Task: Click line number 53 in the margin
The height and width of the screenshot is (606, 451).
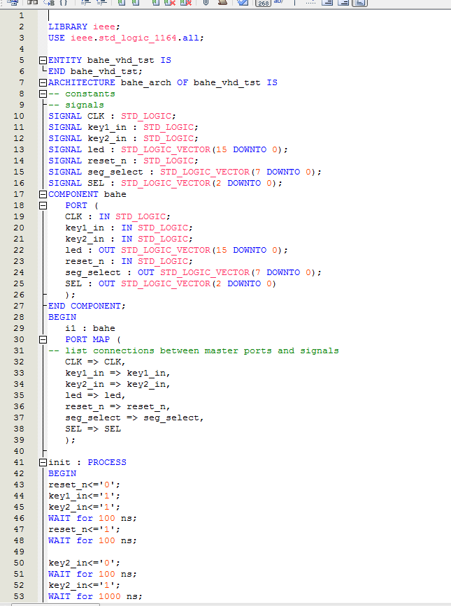Action: point(19,597)
